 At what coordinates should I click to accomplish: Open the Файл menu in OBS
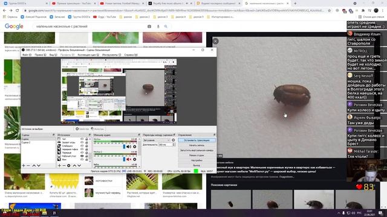point(27,55)
